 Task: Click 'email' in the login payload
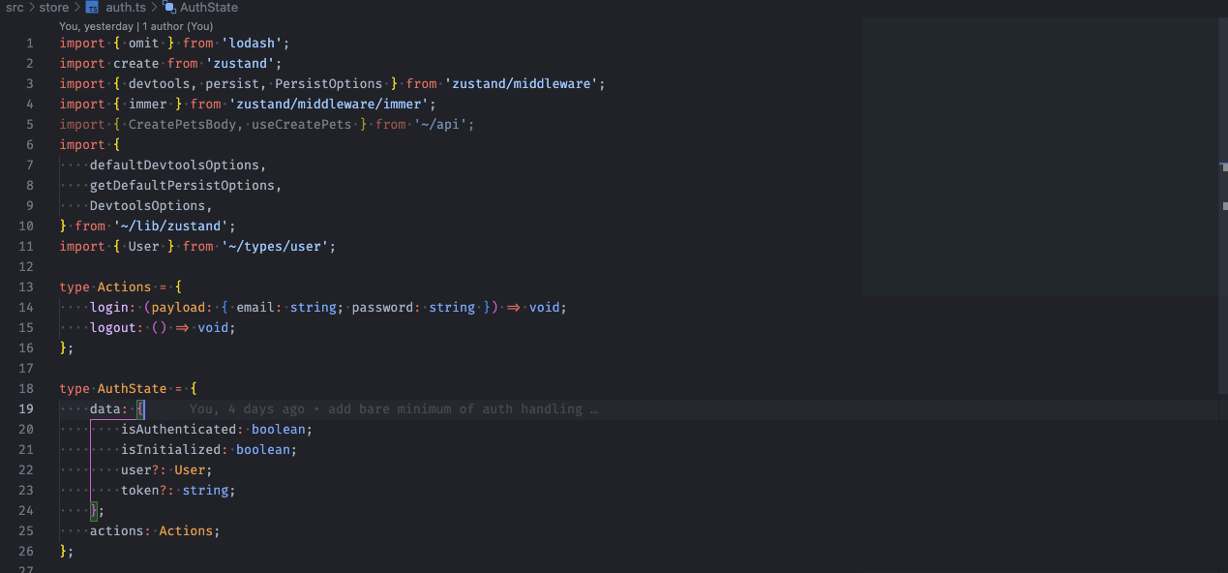coord(255,307)
